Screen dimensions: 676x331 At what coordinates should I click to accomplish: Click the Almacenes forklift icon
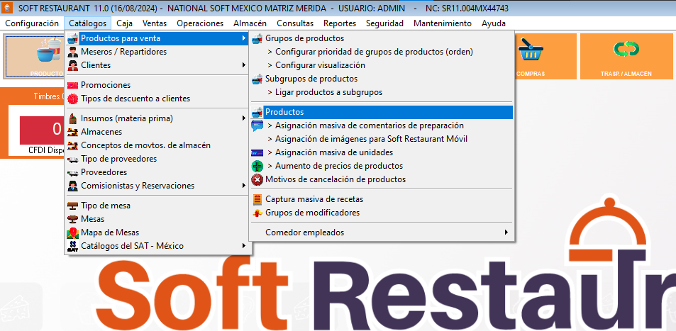[x=73, y=132]
